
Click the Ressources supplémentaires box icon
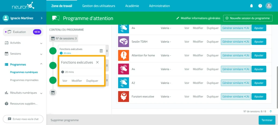[x=7, y=104]
